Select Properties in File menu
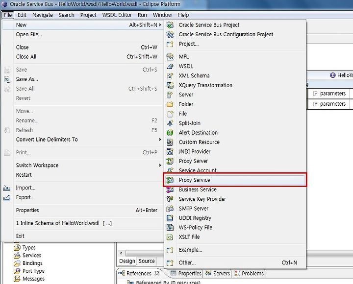Image resolution: width=353 pixels, height=284 pixels. pyautogui.click(x=82, y=210)
